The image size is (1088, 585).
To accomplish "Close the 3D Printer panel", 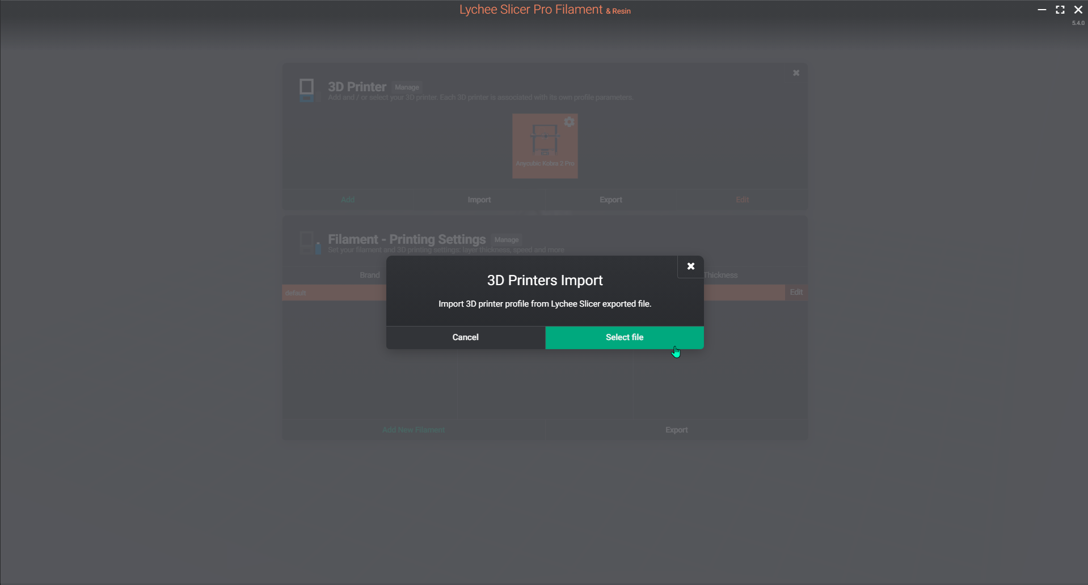I will pyautogui.click(x=796, y=73).
